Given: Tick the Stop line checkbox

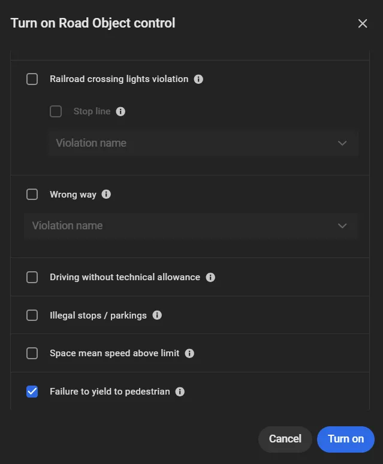Looking at the screenshot, I should pos(56,111).
